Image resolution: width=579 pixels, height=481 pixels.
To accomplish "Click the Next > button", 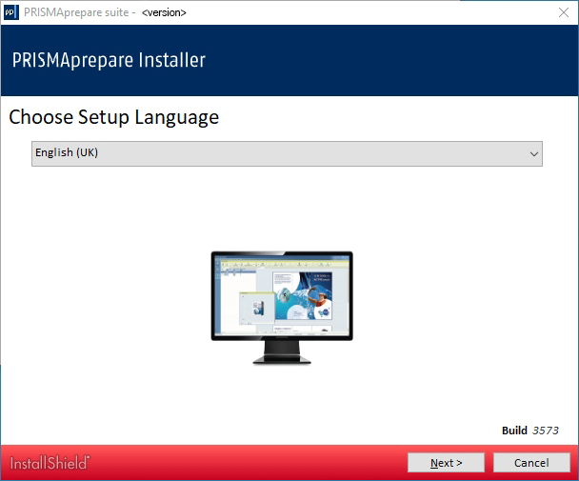I will 446,463.
